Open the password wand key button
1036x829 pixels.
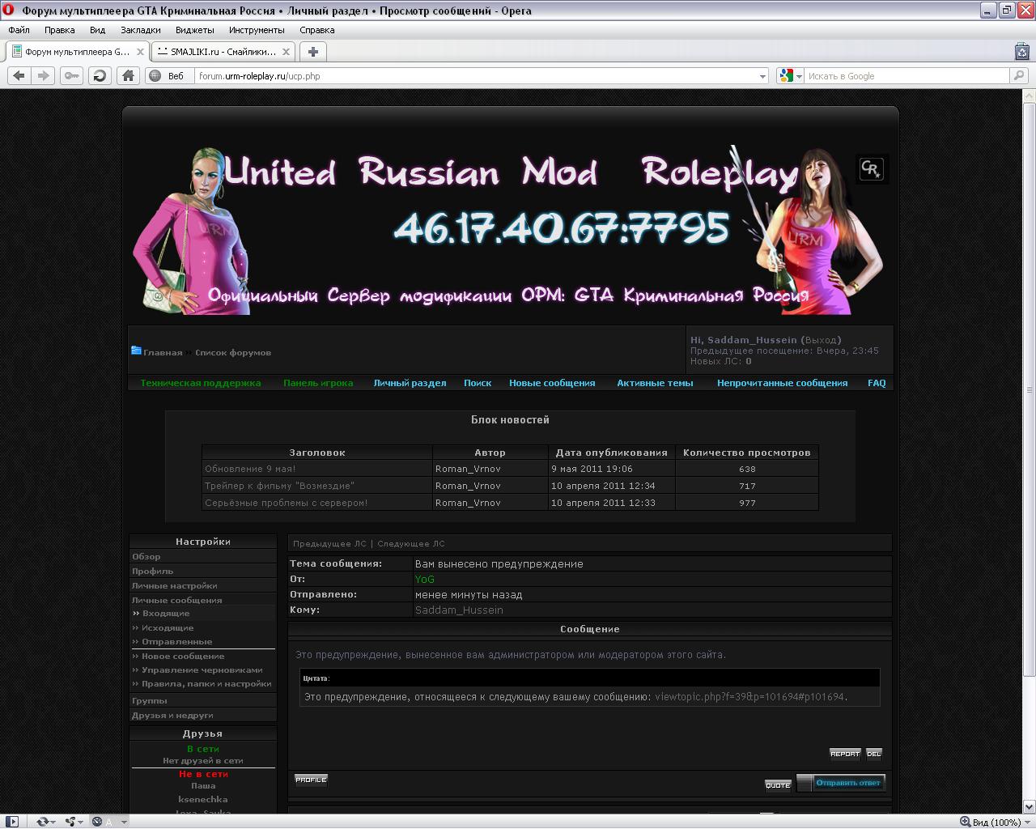click(72, 75)
